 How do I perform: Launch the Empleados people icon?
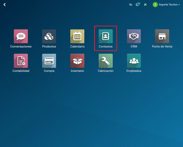134,61
